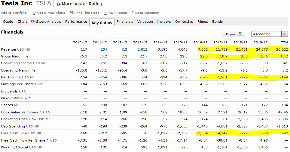This screenshot has height=152, width=290.
Task: Switch to the Financials tab
Action: (125, 22)
